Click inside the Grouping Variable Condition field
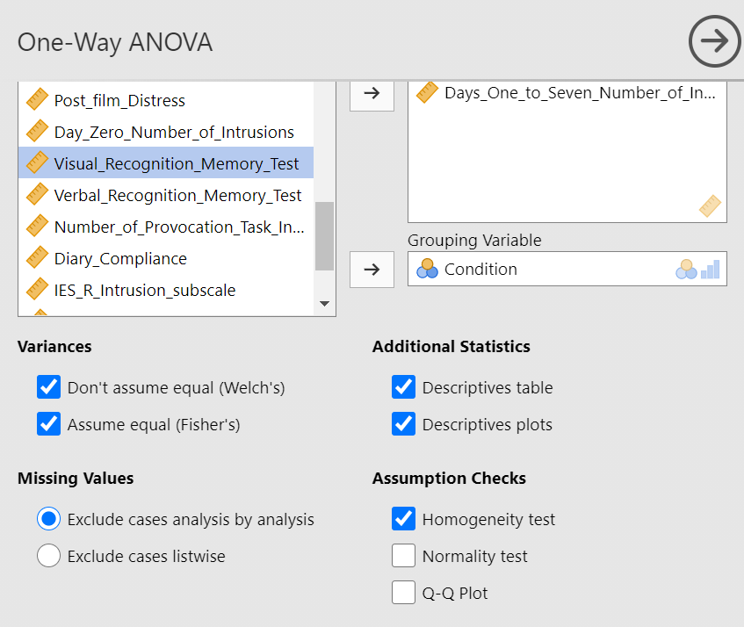Image resolution: width=744 pixels, height=627 pixels. (567, 269)
